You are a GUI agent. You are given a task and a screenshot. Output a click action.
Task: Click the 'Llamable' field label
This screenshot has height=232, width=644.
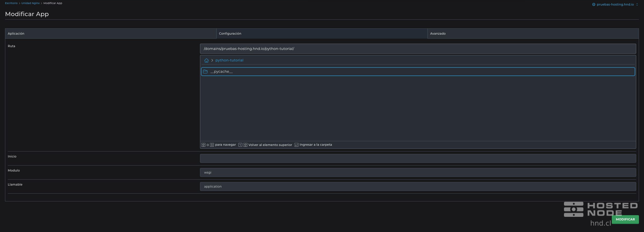[x=15, y=184]
